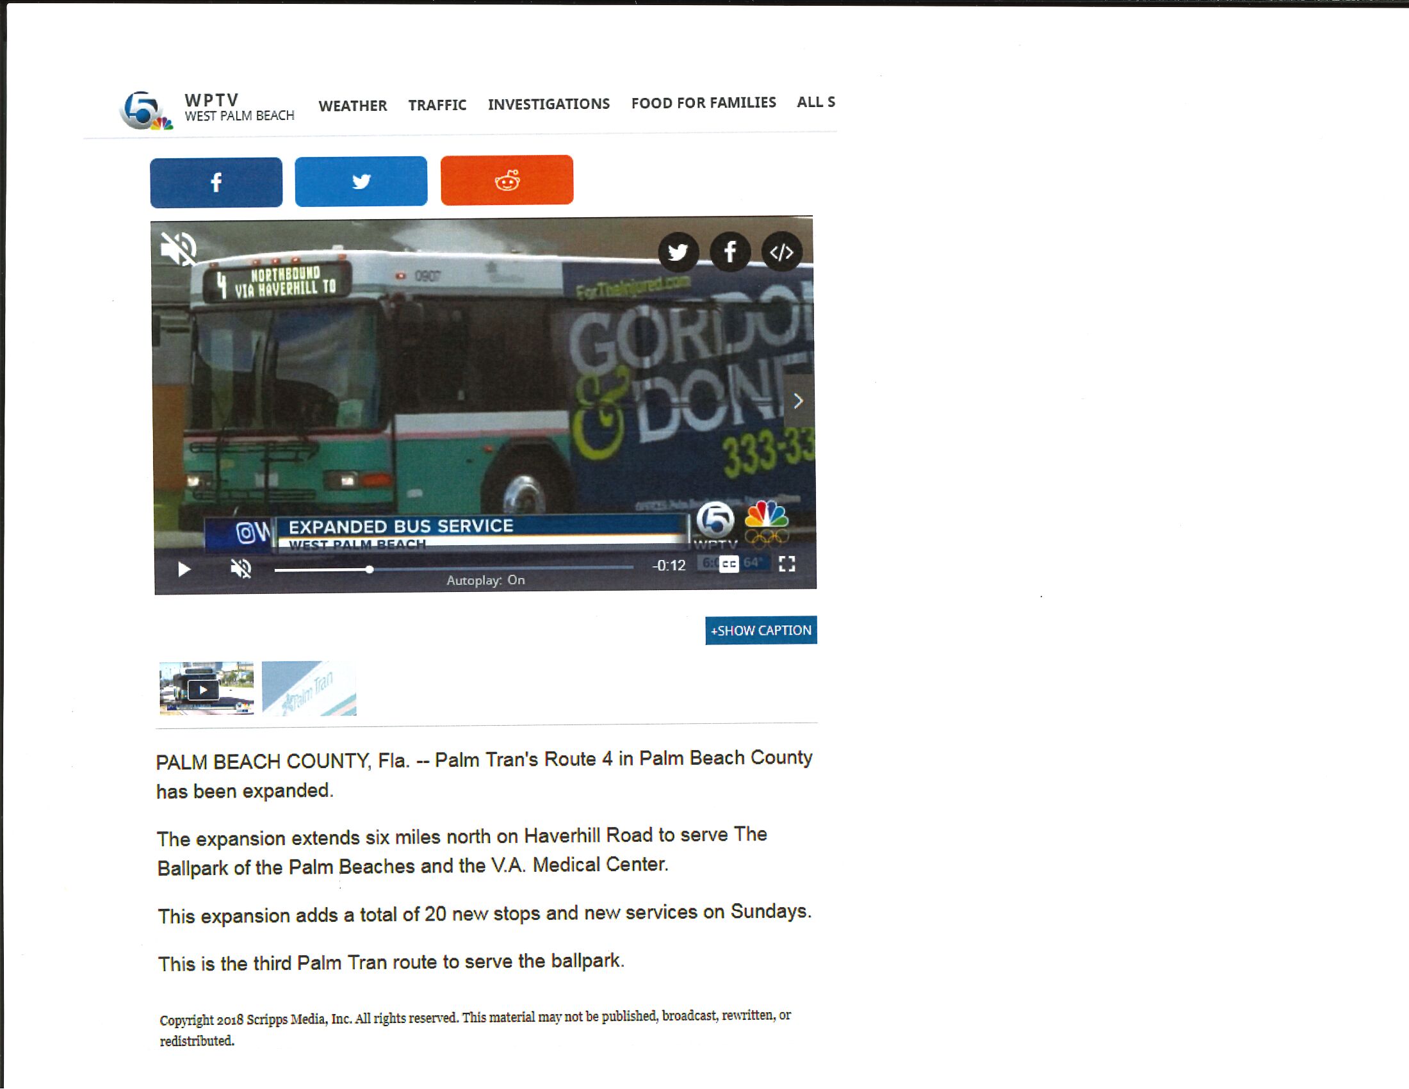
Task: Toggle closed captions CC button
Action: point(729,564)
